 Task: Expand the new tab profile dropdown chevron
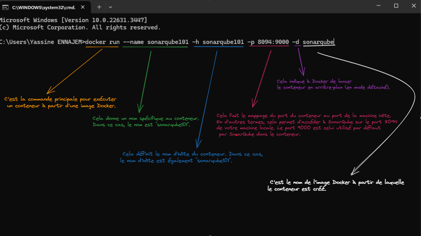pos(111,7)
